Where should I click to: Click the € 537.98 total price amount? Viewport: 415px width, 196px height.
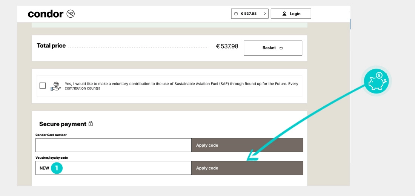click(227, 47)
